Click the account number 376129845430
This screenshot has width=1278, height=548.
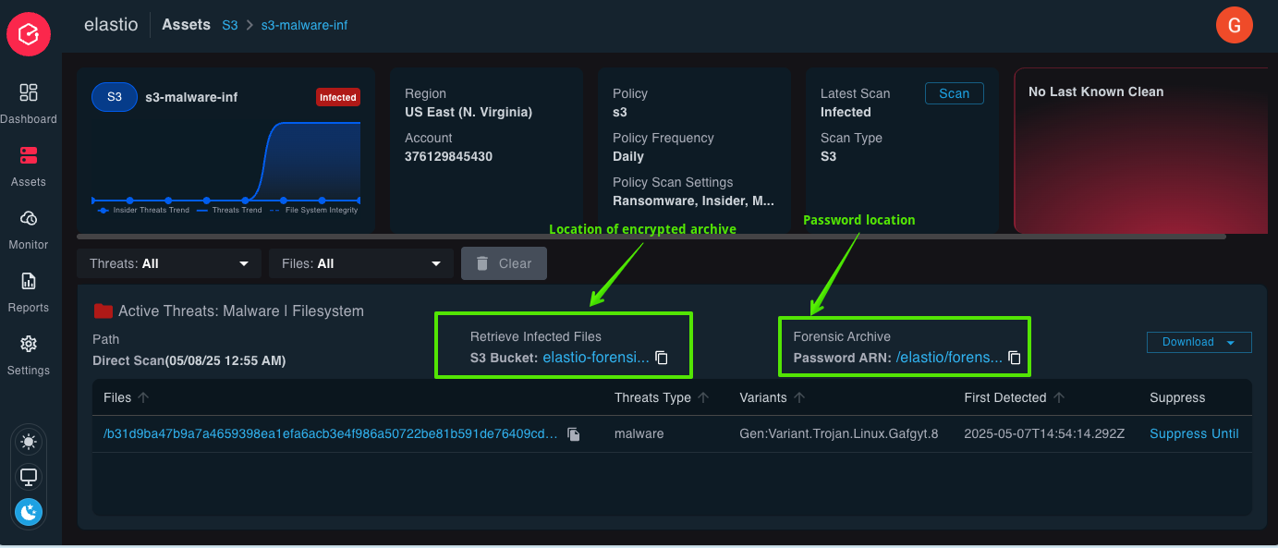(x=448, y=156)
